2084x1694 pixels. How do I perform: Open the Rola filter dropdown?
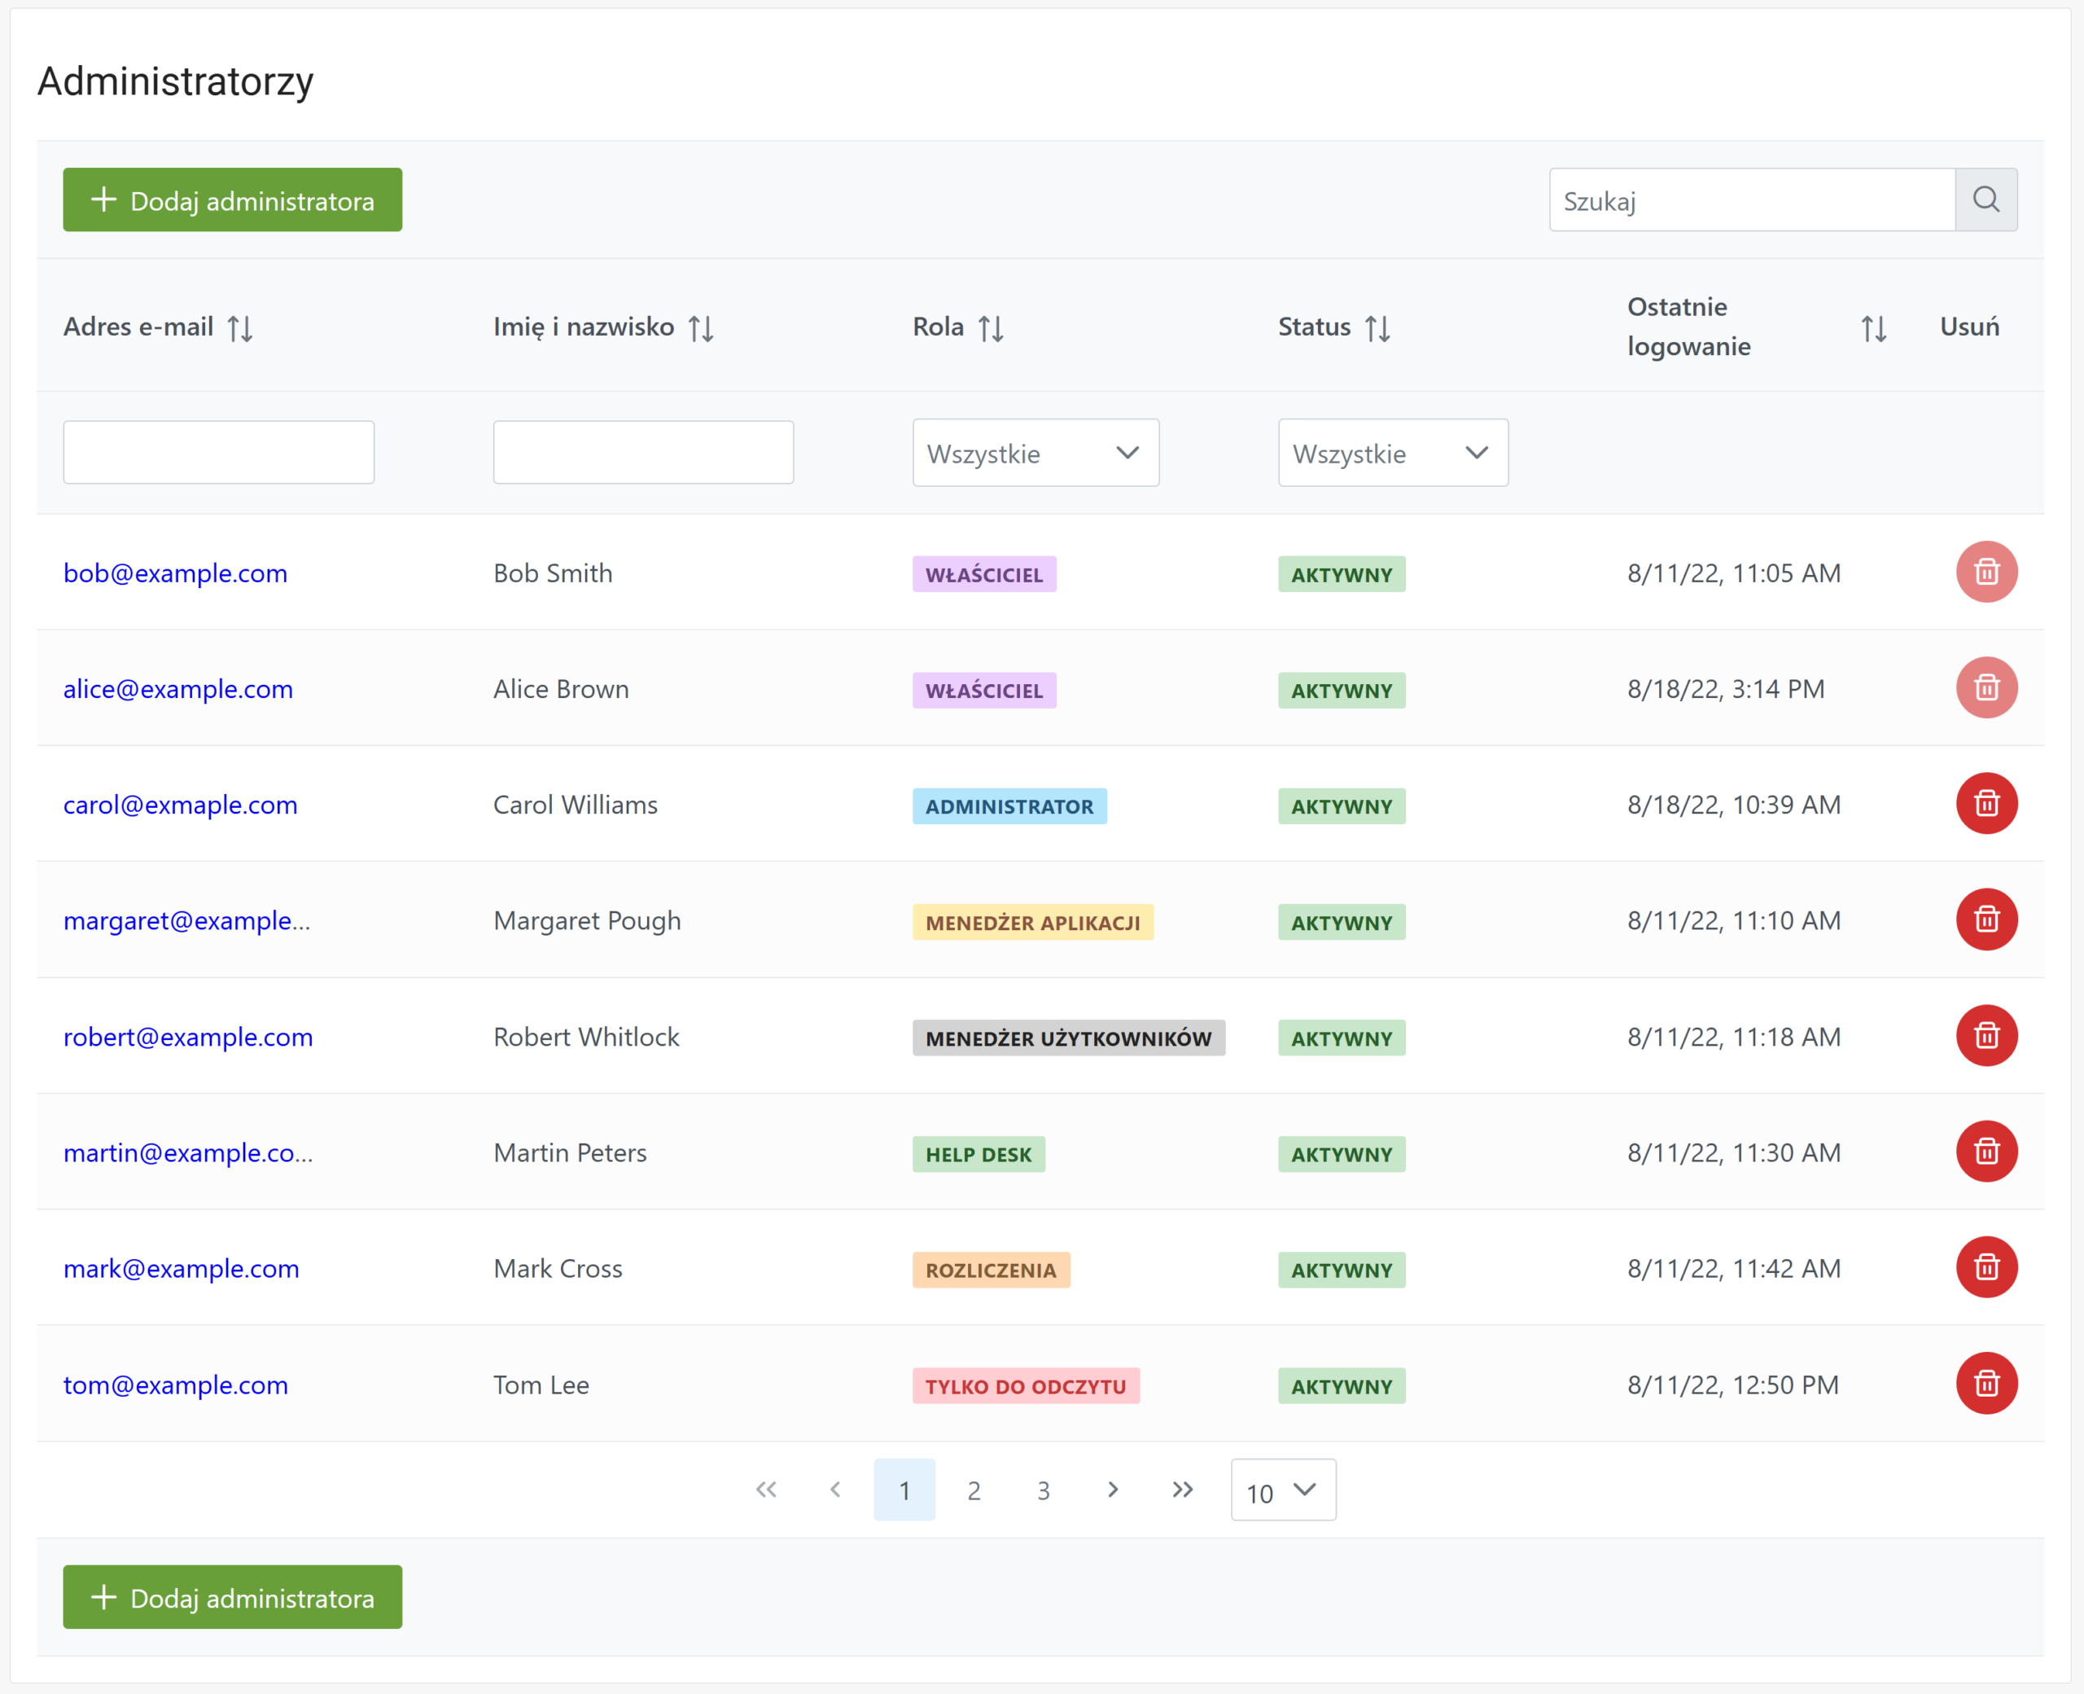[1035, 453]
